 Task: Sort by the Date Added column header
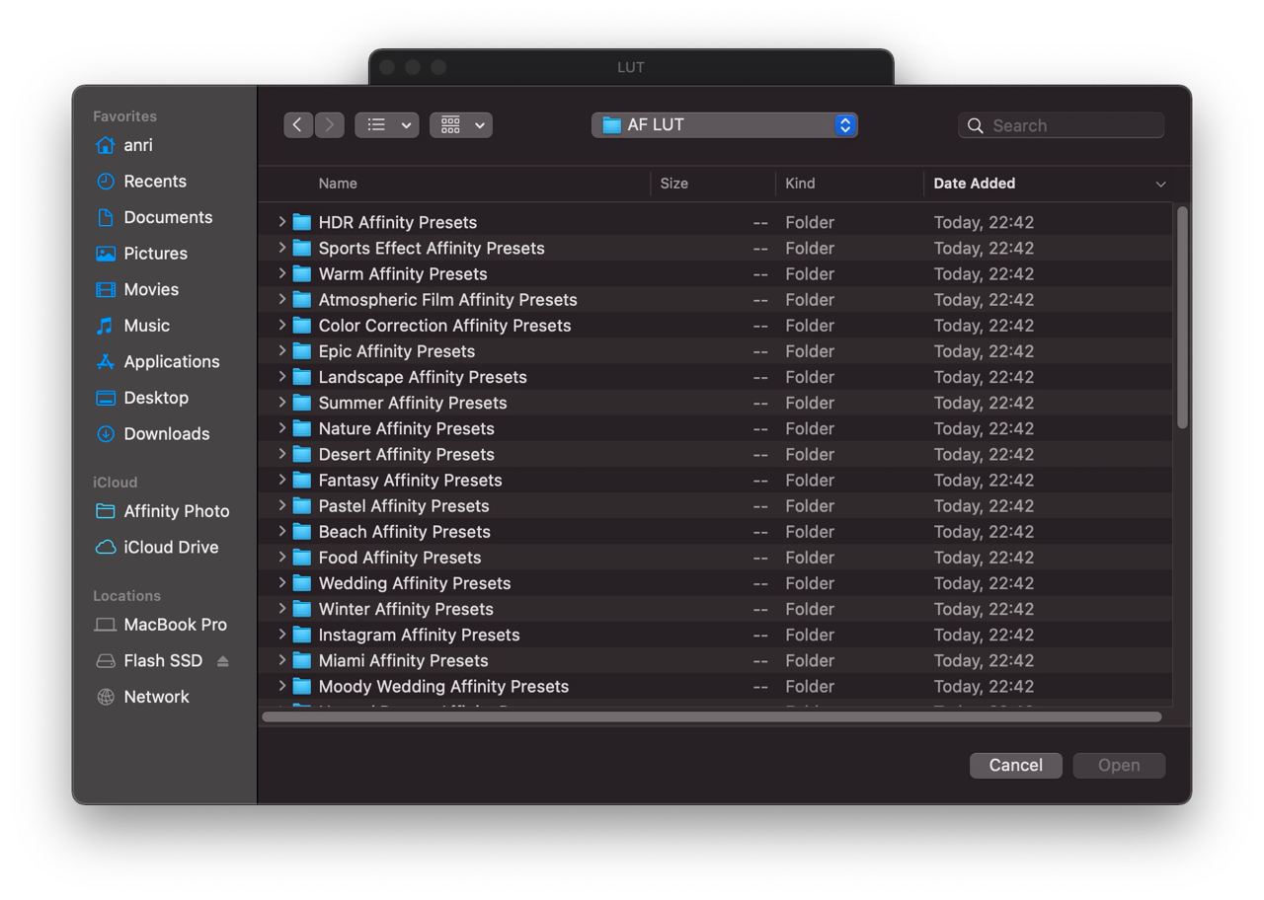[x=975, y=184]
